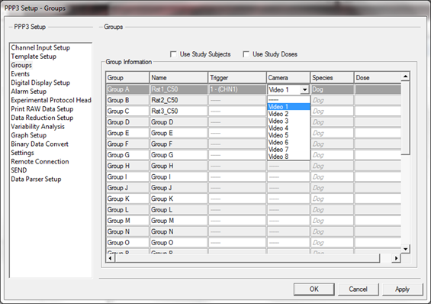Open the SEND setup page

[19, 170]
